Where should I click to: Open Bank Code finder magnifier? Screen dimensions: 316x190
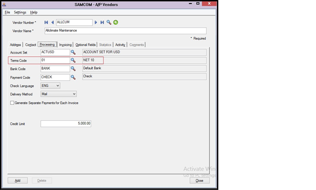73,69
